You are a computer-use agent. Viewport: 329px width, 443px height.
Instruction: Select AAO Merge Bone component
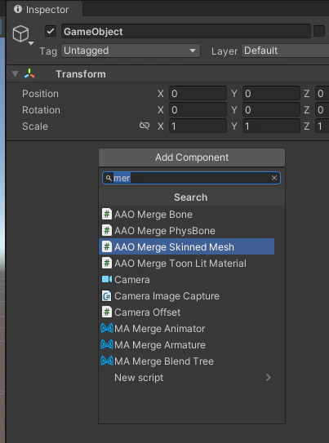tap(187, 215)
